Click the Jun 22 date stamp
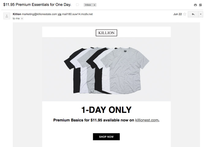 pyautogui.click(x=177, y=14)
